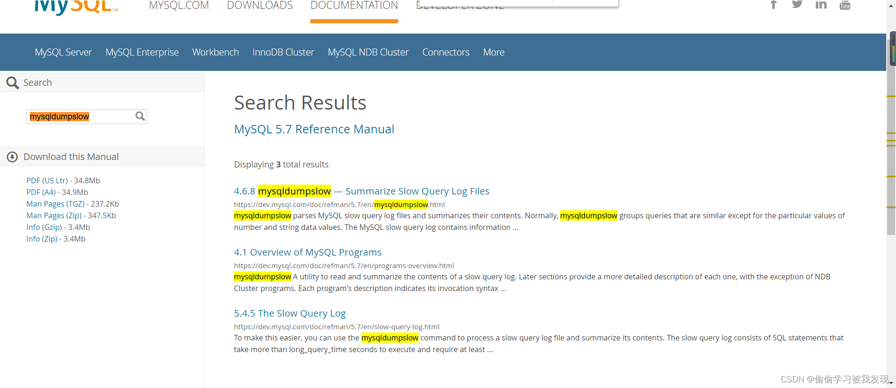Click the scrollbar down arrow
Image resolution: width=896 pixels, height=388 pixels.
point(891,383)
